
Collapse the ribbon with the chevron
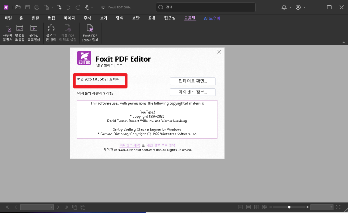click(x=344, y=43)
